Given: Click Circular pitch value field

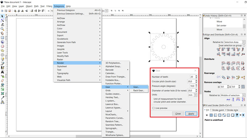Looking at the screenshot, I should pyautogui.click(x=191, y=81).
